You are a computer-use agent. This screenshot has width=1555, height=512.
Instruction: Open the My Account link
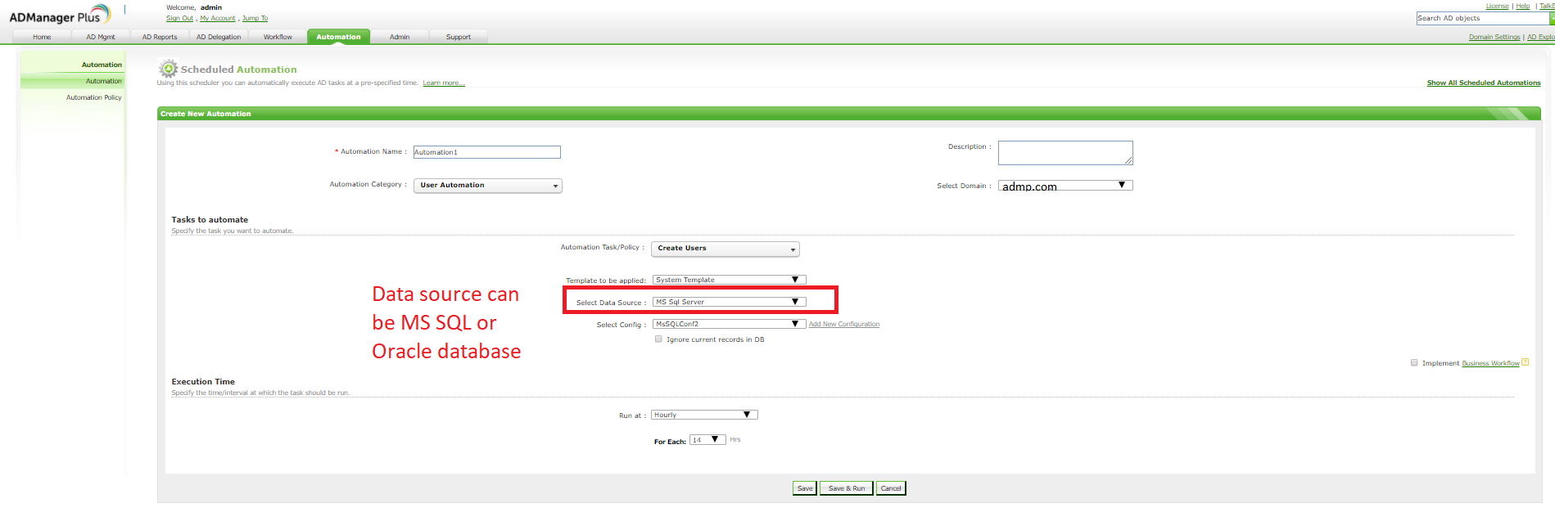click(218, 18)
